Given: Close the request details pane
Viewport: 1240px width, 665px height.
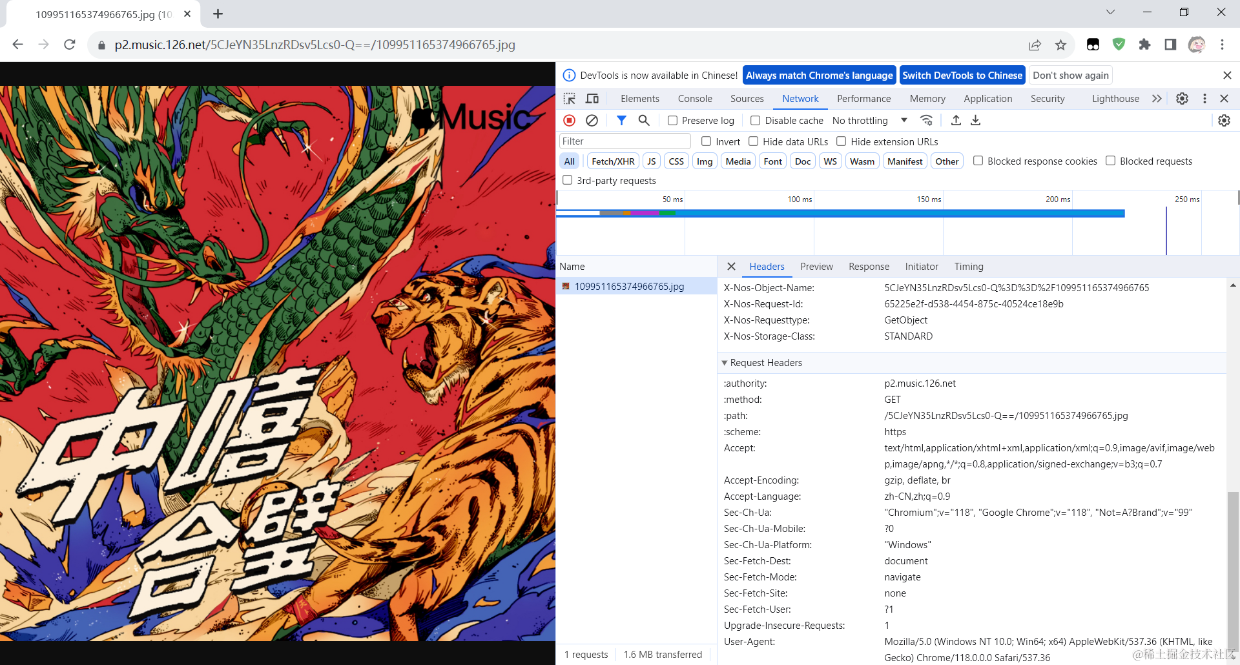Looking at the screenshot, I should pos(731,267).
